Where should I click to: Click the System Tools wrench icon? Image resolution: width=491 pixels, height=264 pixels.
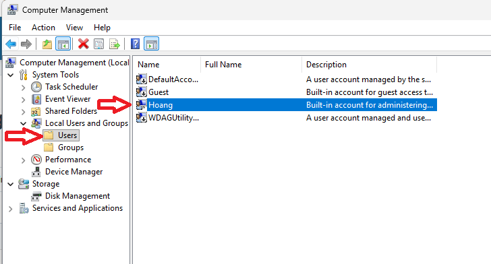(23, 75)
